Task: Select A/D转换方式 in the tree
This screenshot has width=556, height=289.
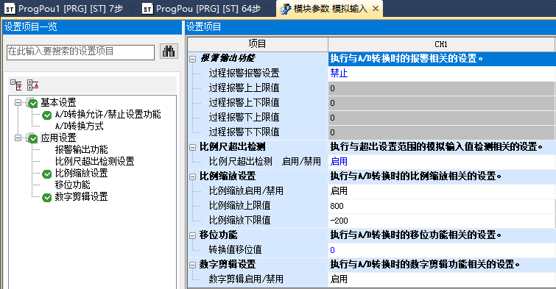Action: point(79,126)
